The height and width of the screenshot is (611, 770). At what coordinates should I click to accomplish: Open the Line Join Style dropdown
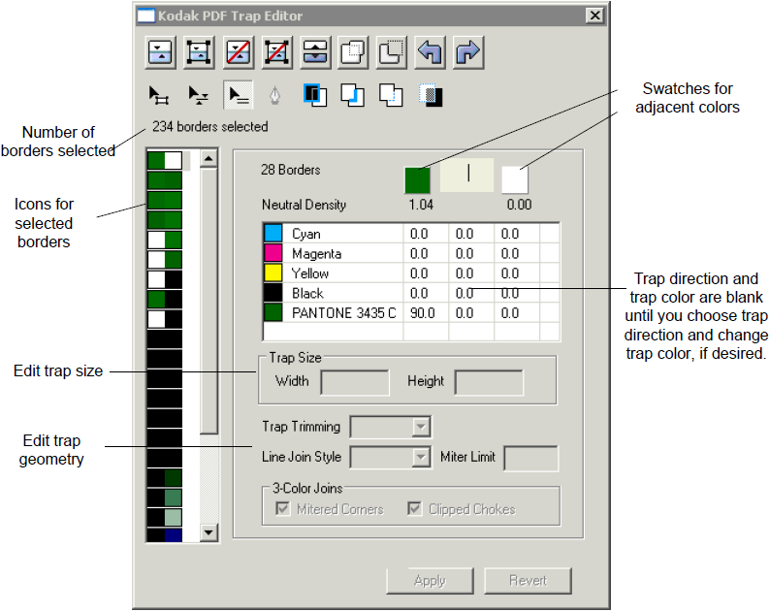[x=421, y=457]
